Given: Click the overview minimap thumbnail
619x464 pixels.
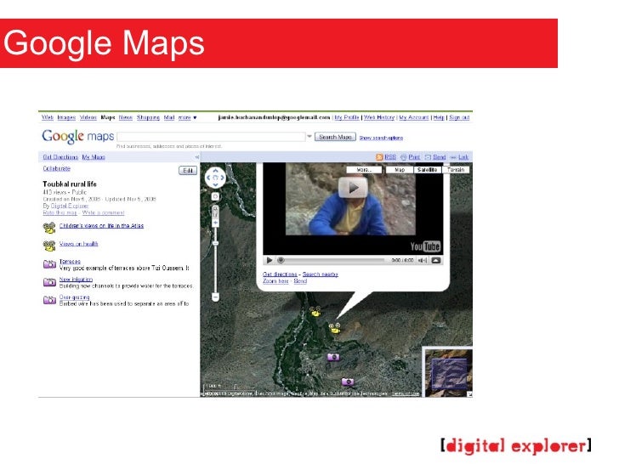Looking at the screenshot, I should pos(447,372).
